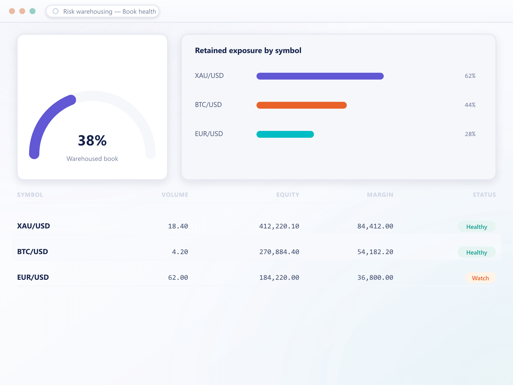This screenshot has height=385, width=513.
Task: Click the 36,800.00 margin cell
Action: 375,277
